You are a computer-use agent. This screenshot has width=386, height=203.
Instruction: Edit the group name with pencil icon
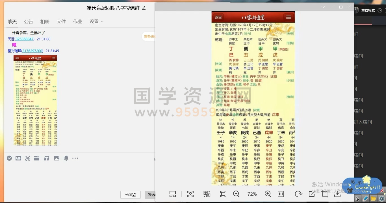(144, 8)
